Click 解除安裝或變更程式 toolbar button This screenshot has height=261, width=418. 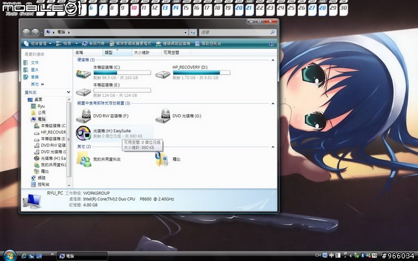click(x=131, y=44)
